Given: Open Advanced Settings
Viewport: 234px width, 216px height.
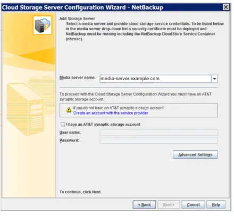Looking at the screenshot, I should point(195,154).
